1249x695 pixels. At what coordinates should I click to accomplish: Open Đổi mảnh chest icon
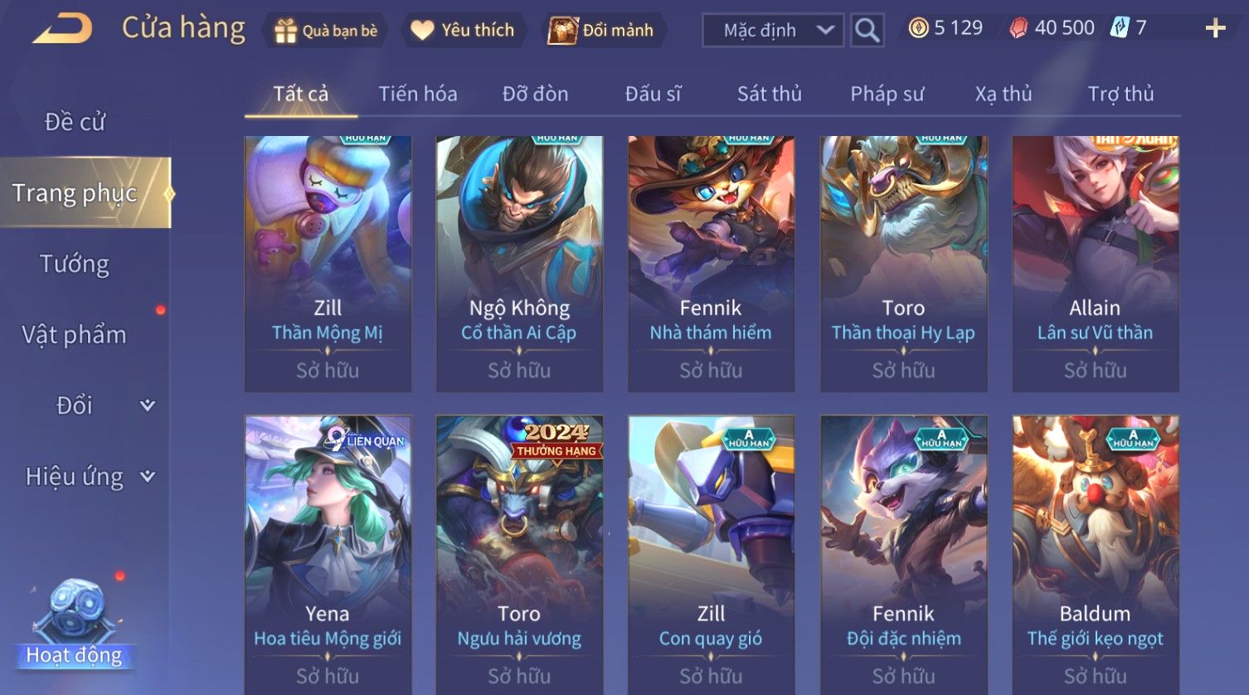[x=562, y=31]
